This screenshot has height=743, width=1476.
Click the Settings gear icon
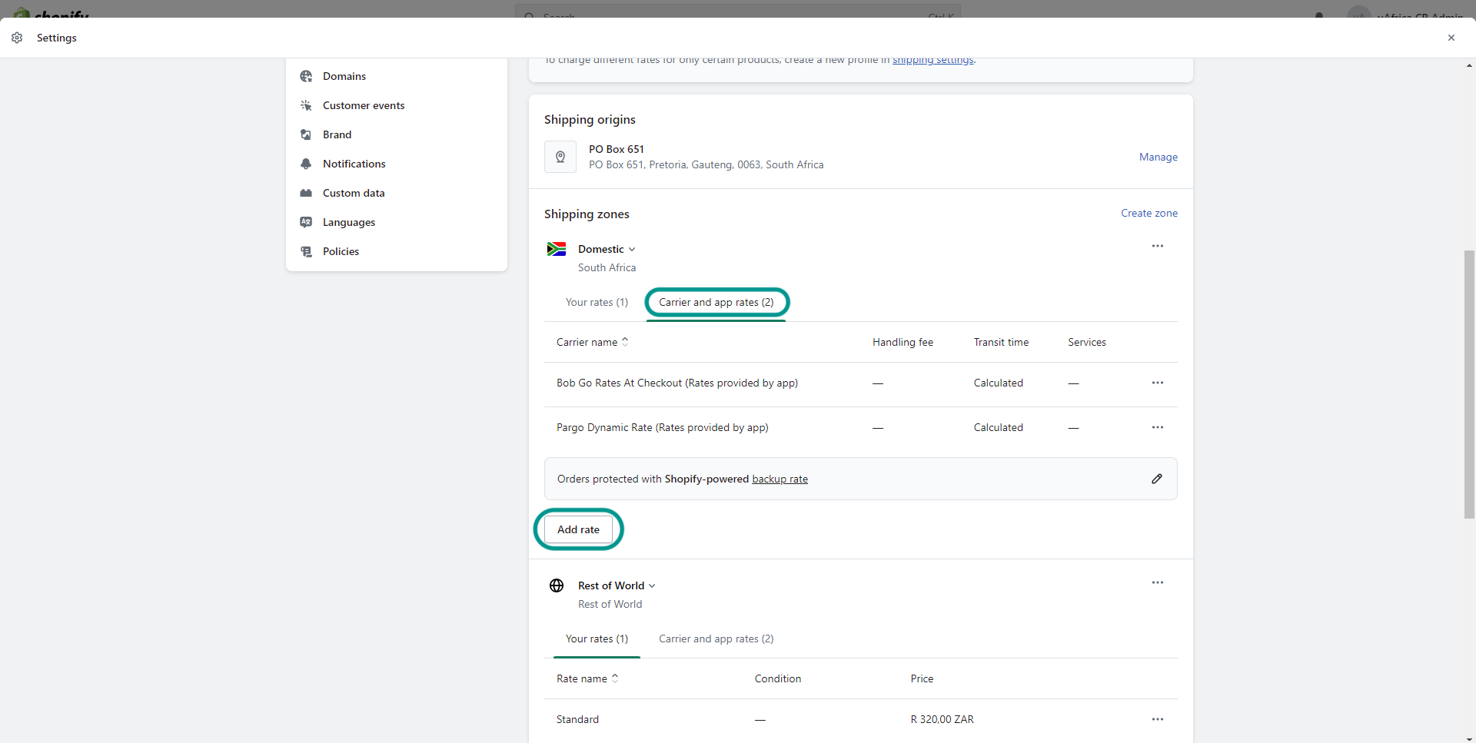coord(17,38)
